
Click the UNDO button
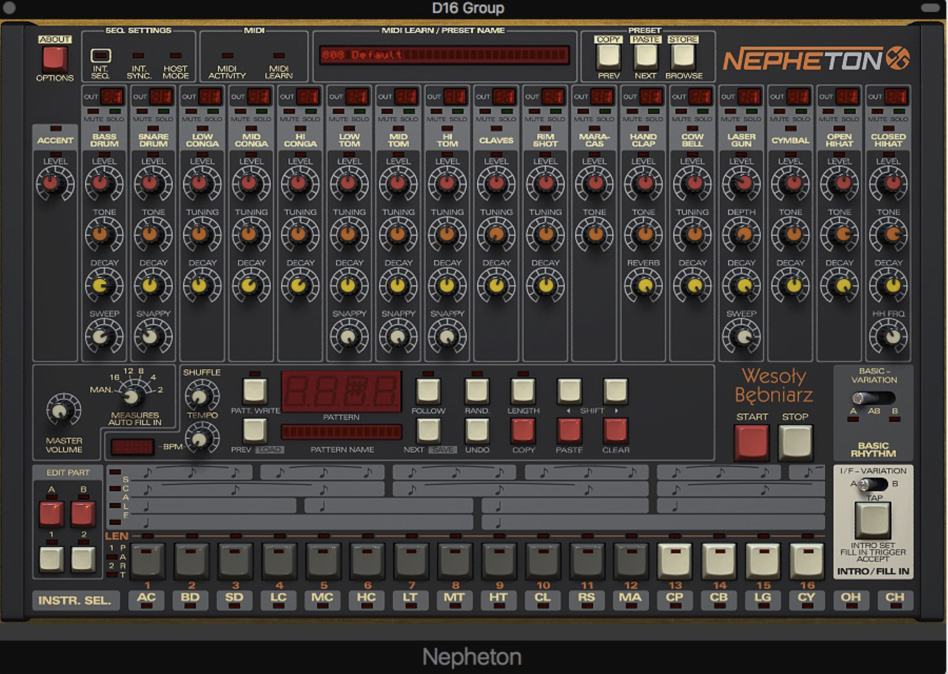[x=477, y=431]
